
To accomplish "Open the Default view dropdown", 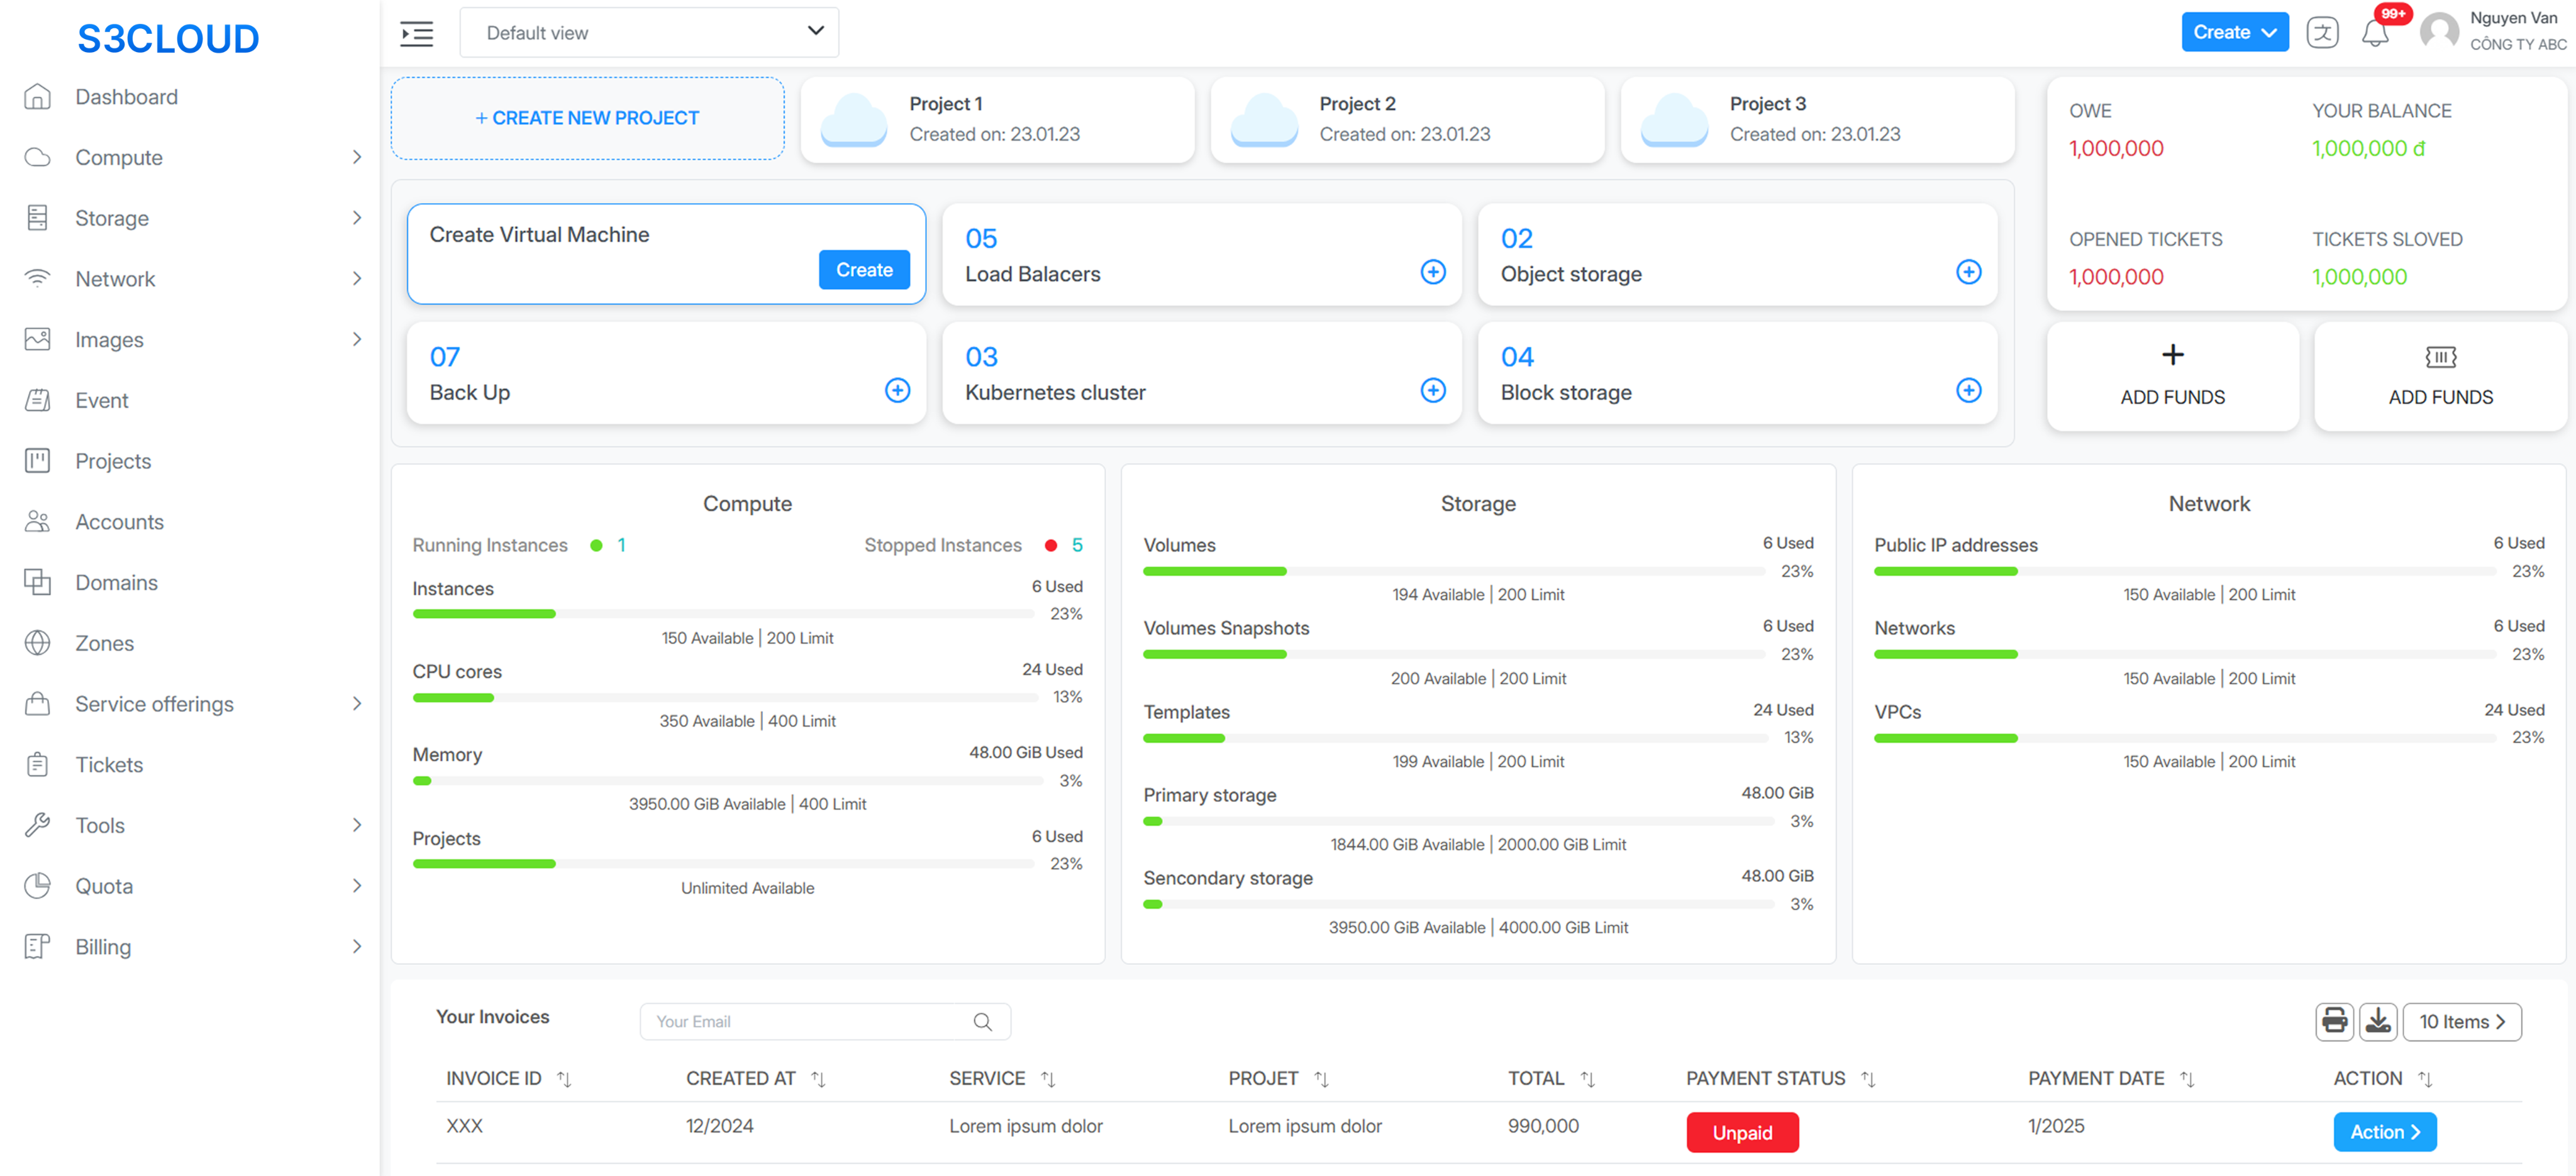I will coord(649,33).
